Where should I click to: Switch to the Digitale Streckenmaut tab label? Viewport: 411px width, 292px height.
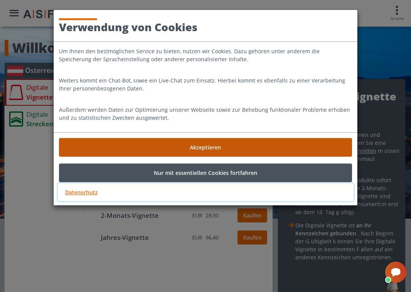coord(40,119)
